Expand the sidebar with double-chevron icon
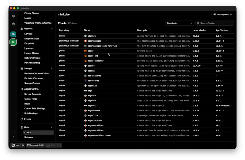 [13, 136]
